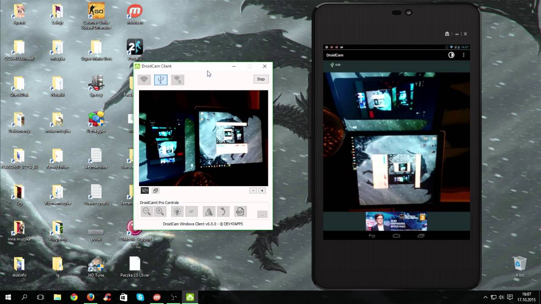Image resolution: width=541 pixels, height=304 pixels.
Task: Open the Action Center notifications icon
Action: [510, 297]
